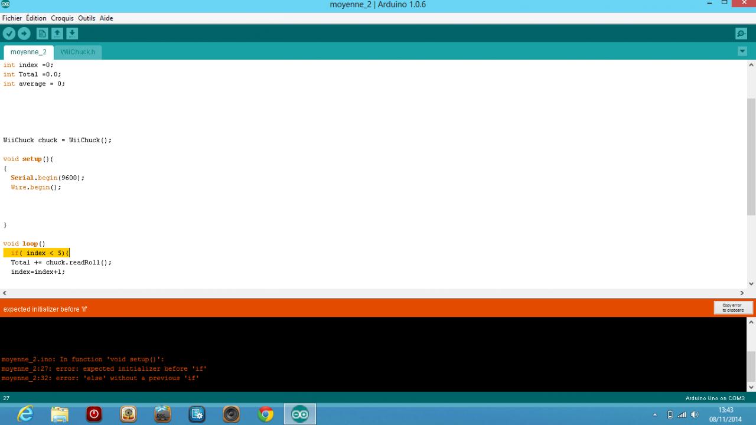Click the console scroll up arrow
This screenshot has height=425, width=756.
pyautogui.click(x=751, y=322)
